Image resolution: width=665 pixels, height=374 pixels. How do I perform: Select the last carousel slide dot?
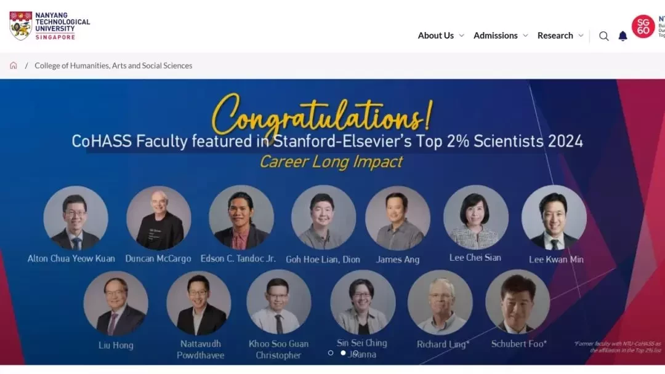coord(355,353)
